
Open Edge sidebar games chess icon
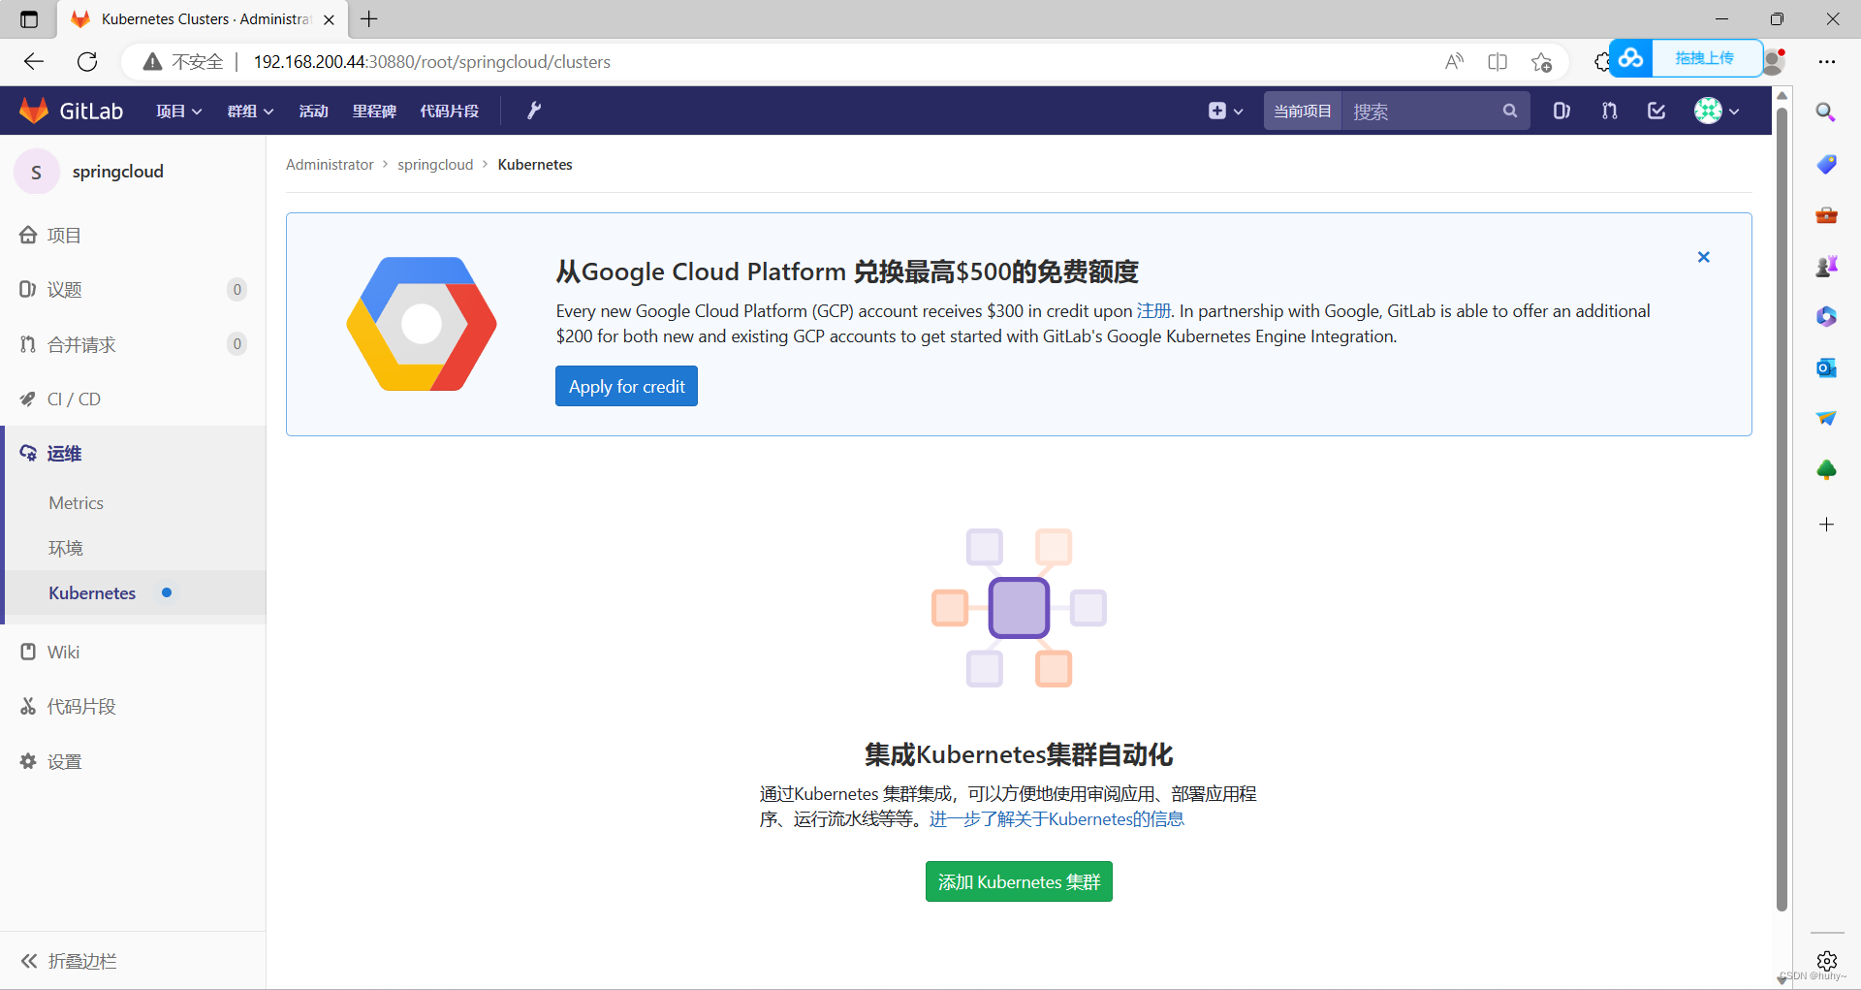click(x=1826, y=266)
